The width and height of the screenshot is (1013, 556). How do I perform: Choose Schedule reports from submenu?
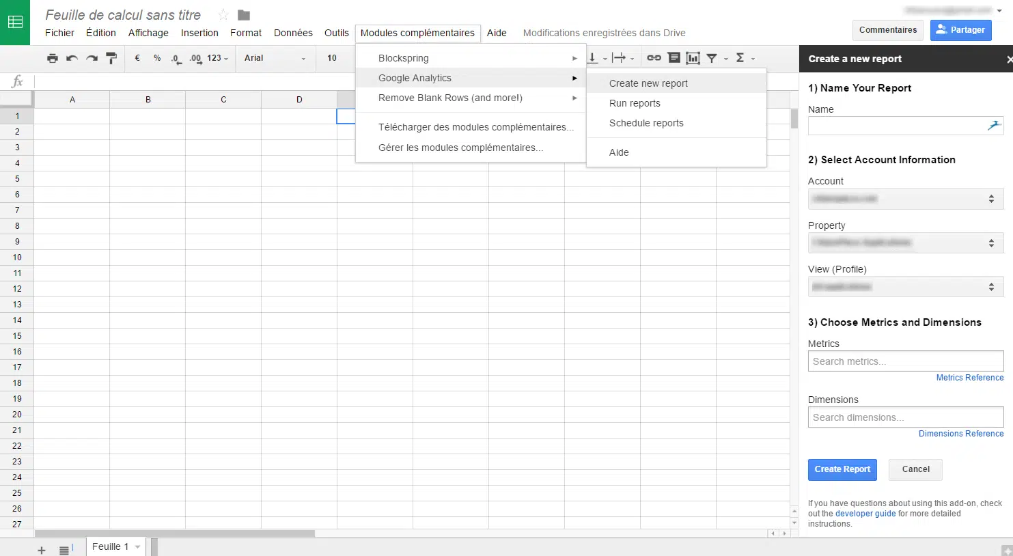tap(646, 123)
